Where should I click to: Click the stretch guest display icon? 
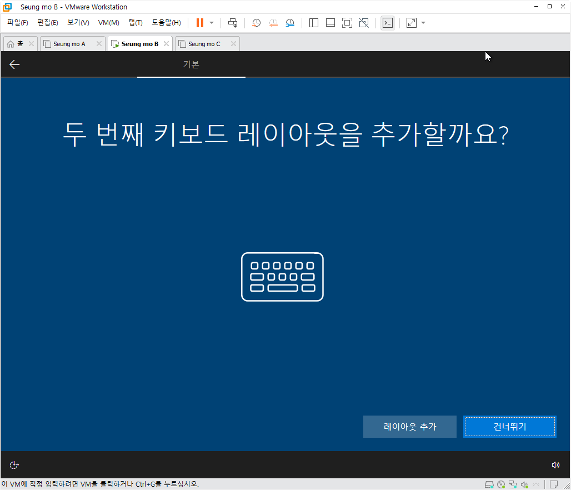click(412, 23)
